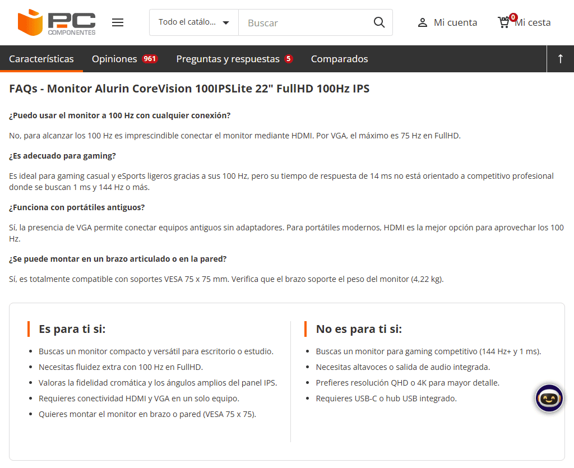Click the 'Valoras la fidelidad cromática' bullet

point(158,383)
